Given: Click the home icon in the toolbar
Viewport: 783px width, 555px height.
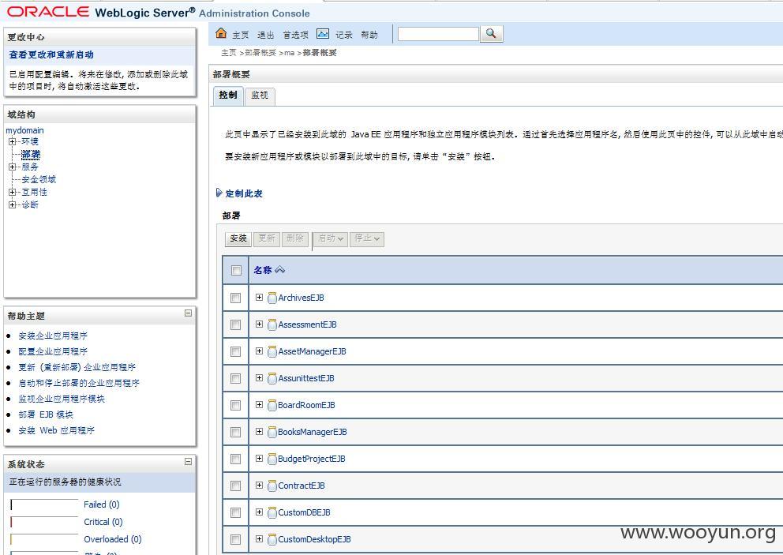Looking at the screenshot, I should 221,33.
